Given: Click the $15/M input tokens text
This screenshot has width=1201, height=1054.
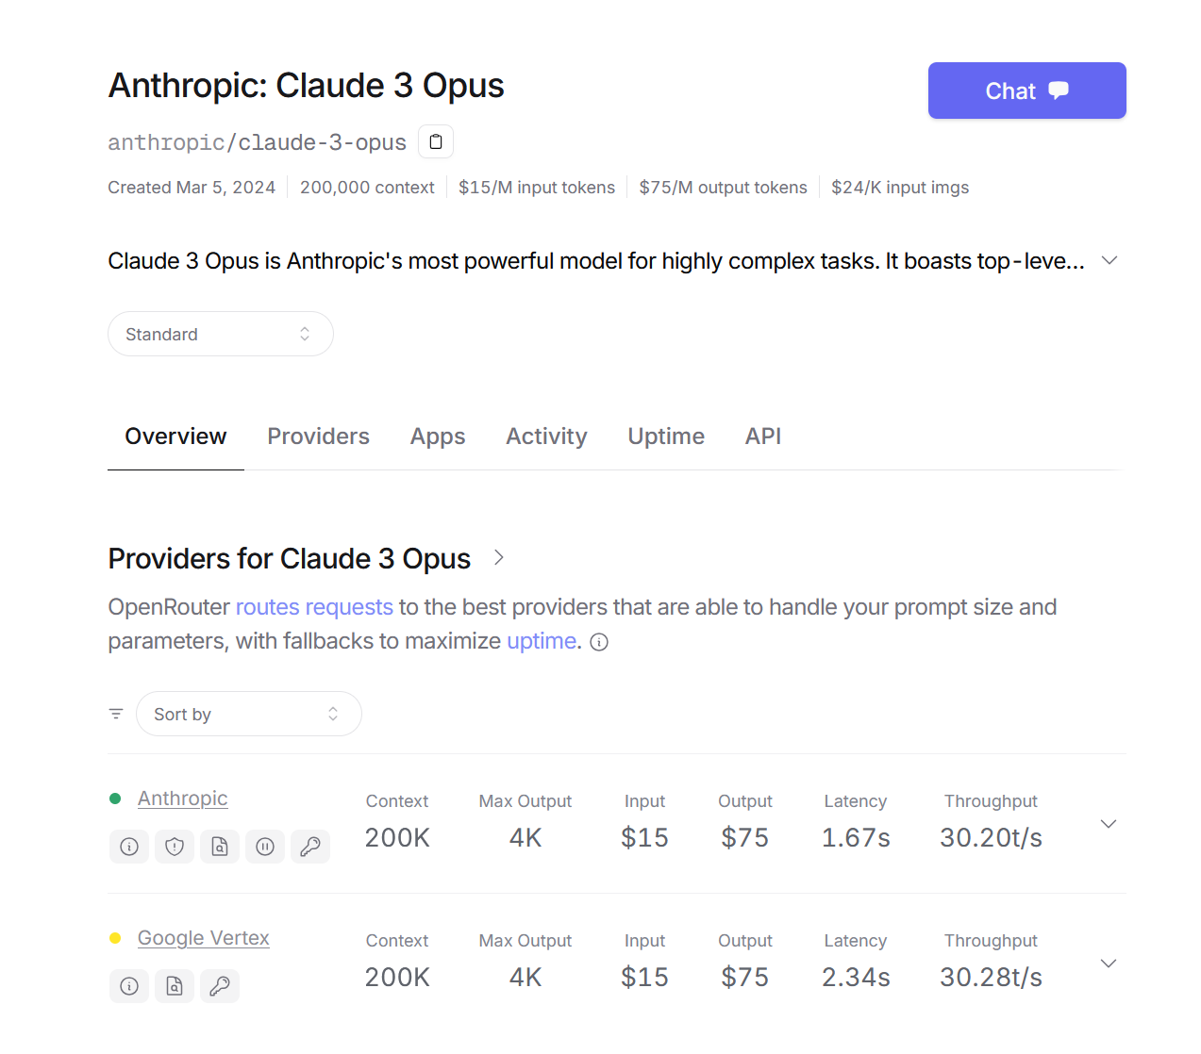Looking at the screenshot, I should click(x=537, y=188).
